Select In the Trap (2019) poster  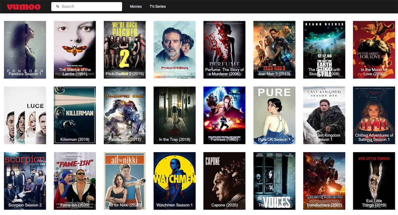[174, 115]
